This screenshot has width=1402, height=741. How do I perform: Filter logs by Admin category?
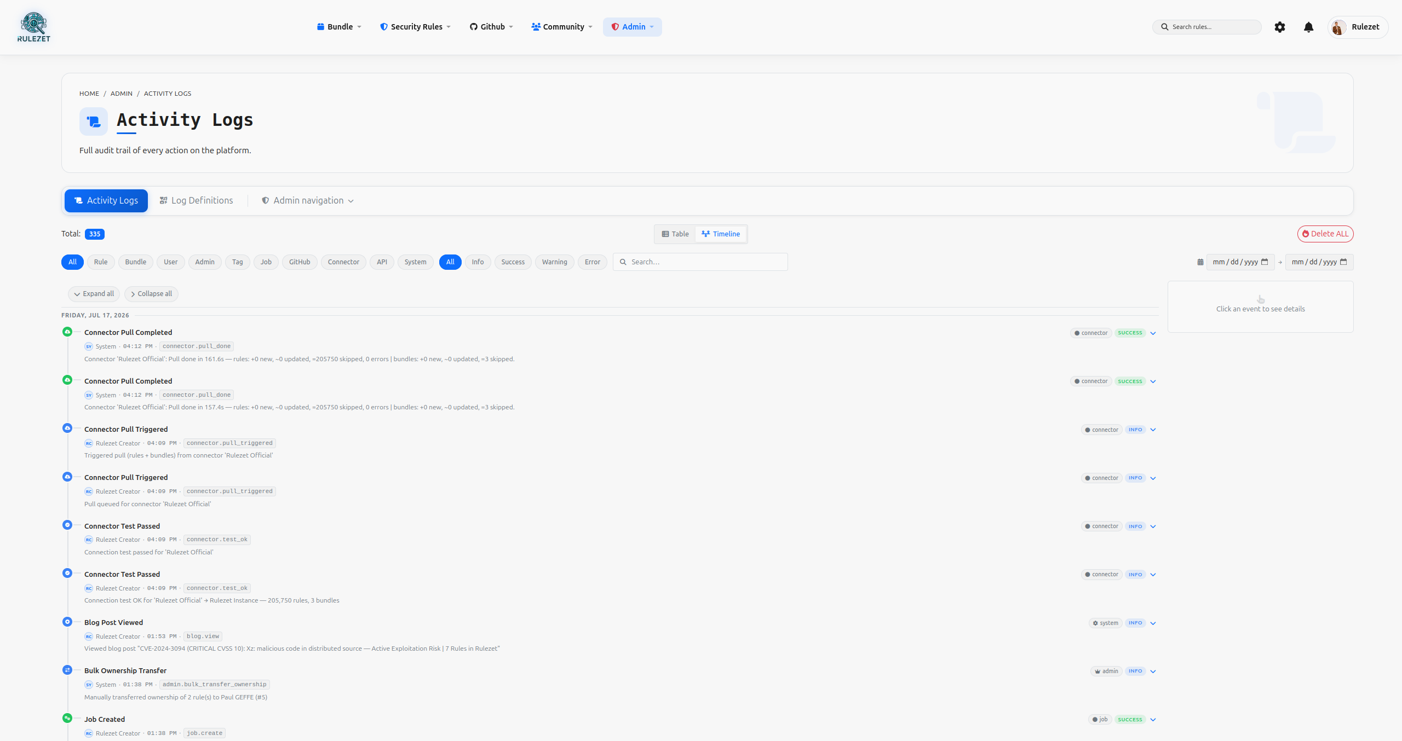(x=205, y=262)
